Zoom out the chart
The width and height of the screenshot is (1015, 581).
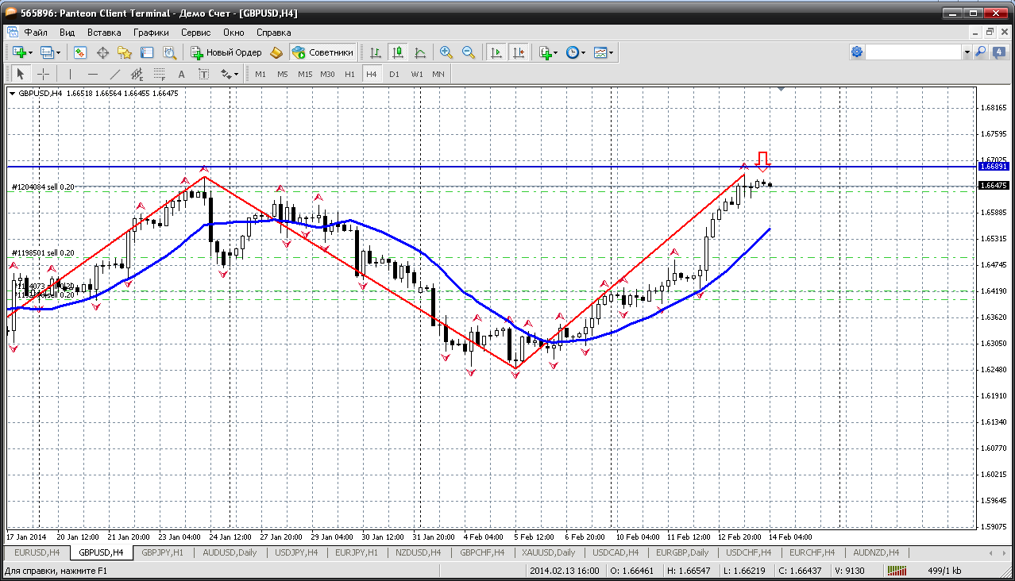[469, 52]
